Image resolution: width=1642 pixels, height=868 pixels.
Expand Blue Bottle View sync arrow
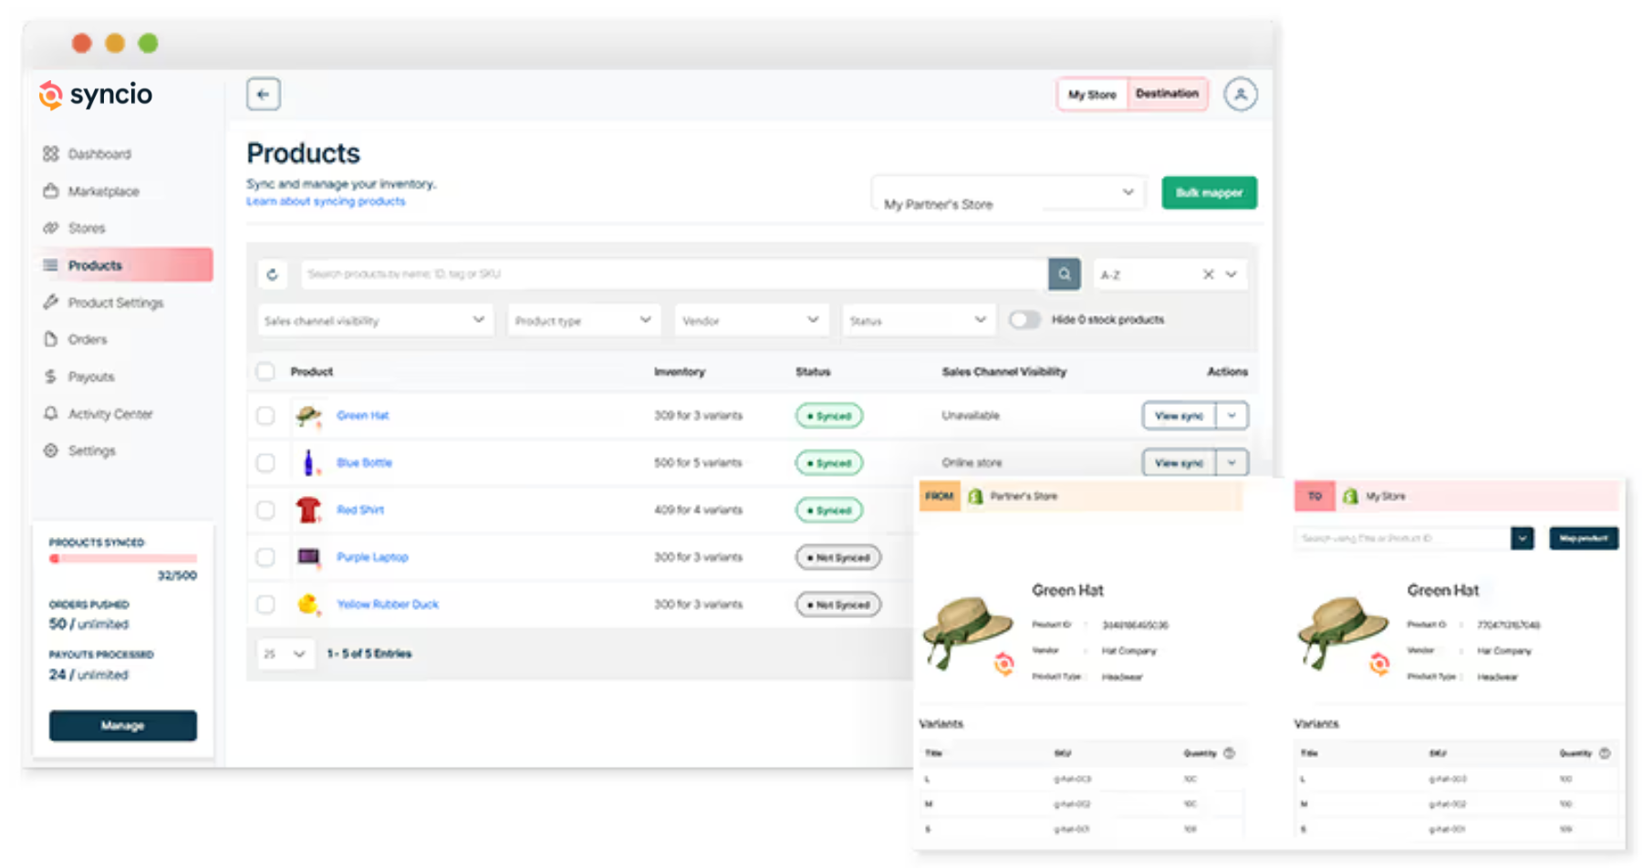point(1232,463)
